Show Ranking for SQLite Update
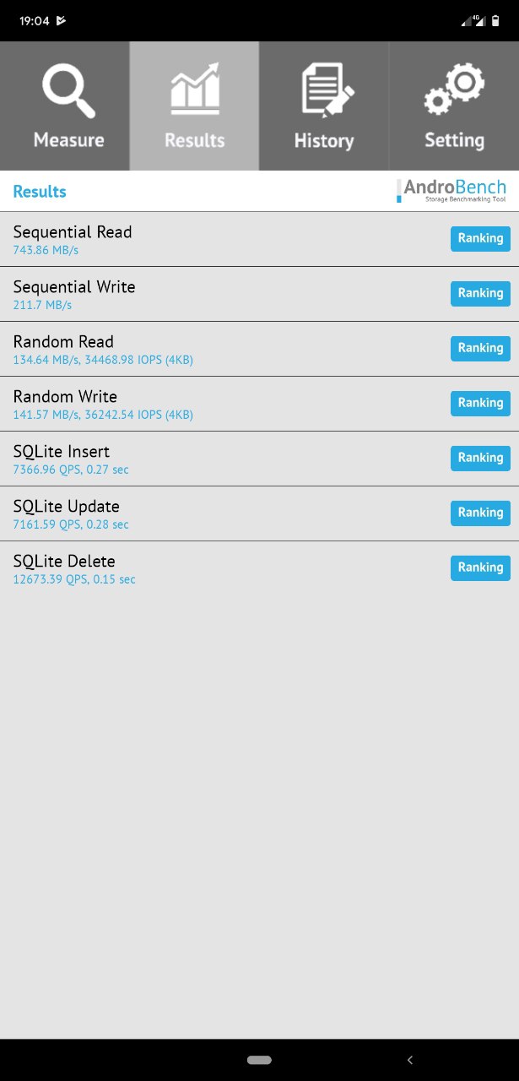The height and width of the screenshot is (1081, 519). [x=480, y=513]
